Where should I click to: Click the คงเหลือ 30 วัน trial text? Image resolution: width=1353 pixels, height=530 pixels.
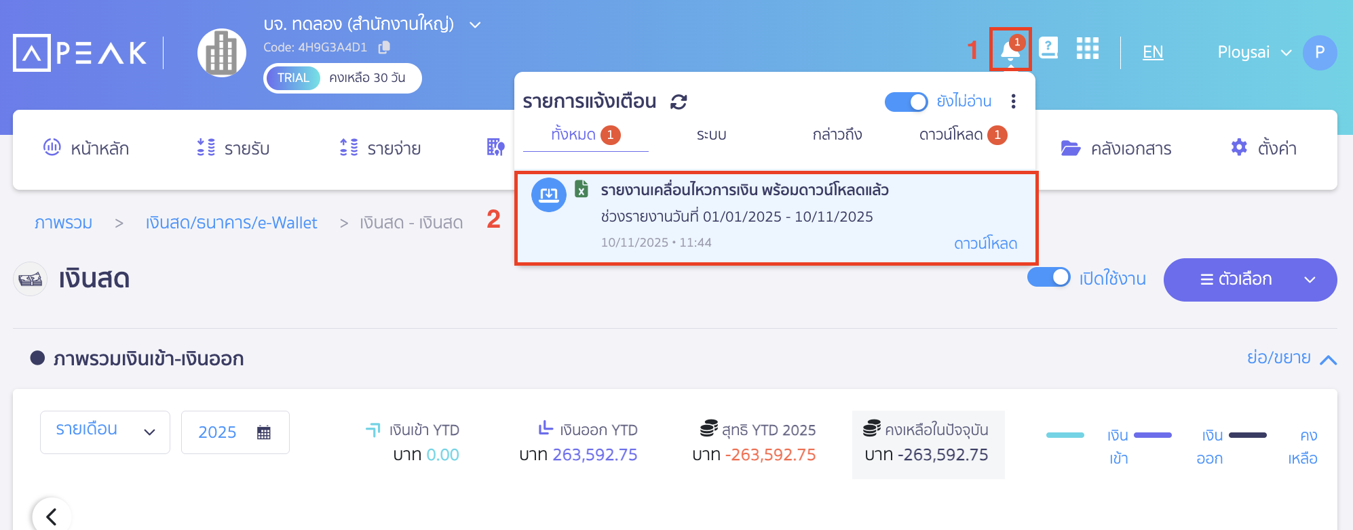(367, 78)
